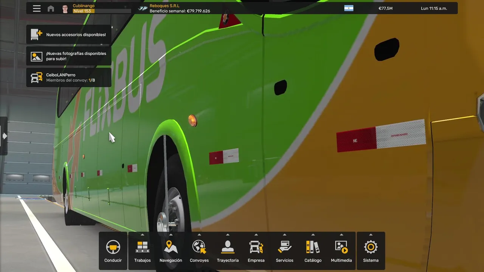Open the Navegación map icon
The image size is (484, 272).
(171, 247)
